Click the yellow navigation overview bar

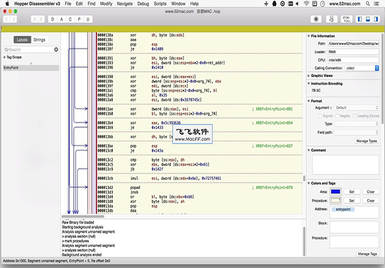pos(192,29)
